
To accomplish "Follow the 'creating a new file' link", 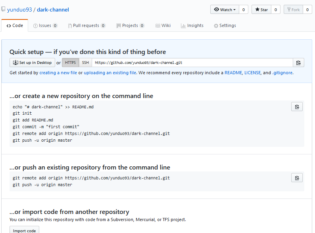I will tap(58, 73).
